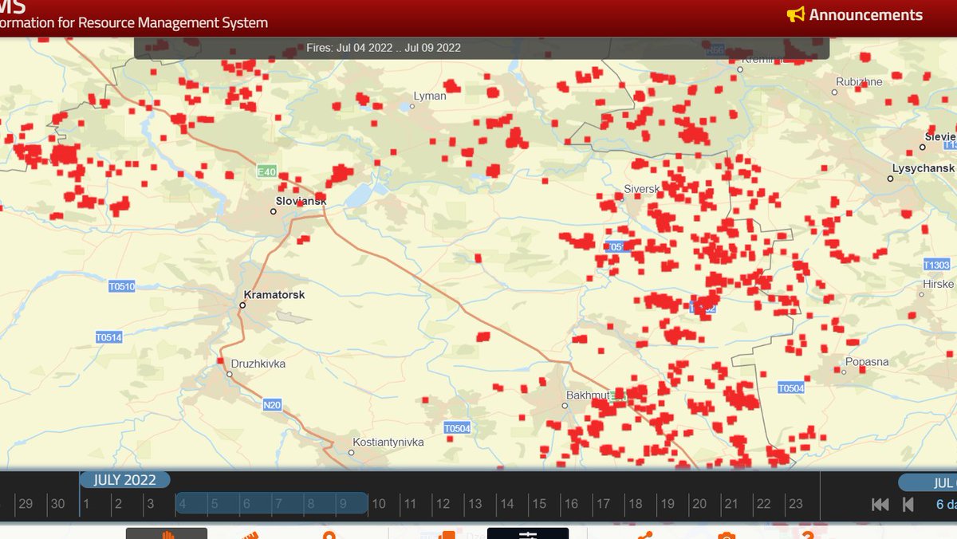
Task: Select day 12 on the timeline
Action: coord(443,504)
